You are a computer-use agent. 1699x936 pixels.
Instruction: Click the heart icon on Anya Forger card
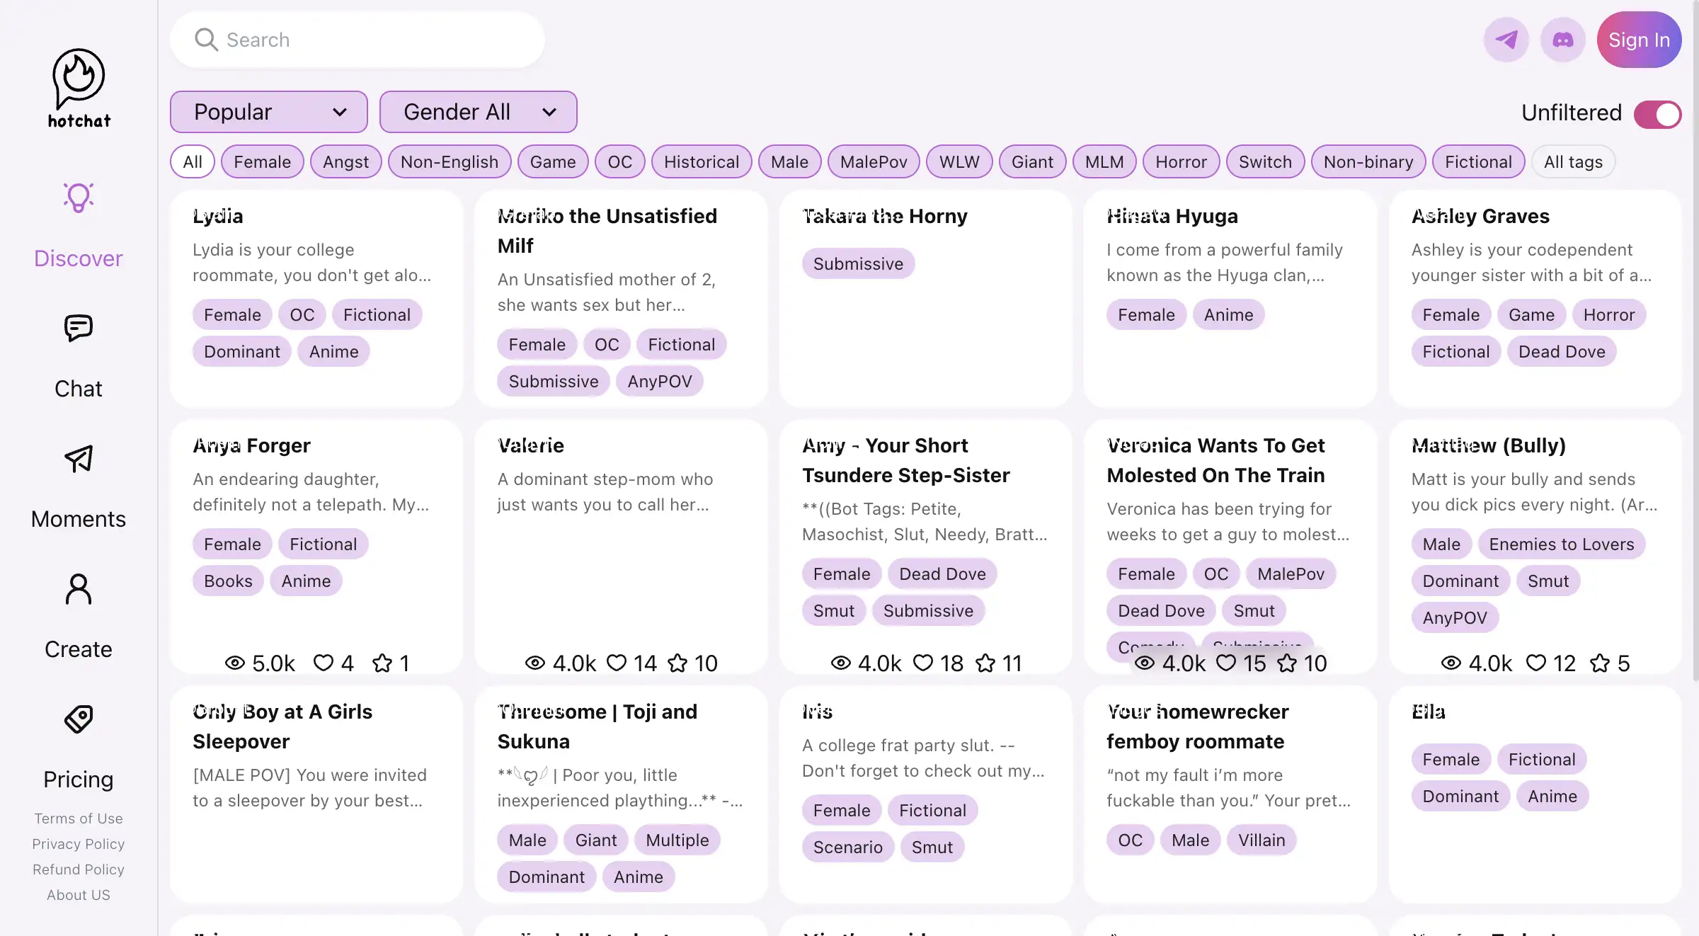click(x=324, y=663)
